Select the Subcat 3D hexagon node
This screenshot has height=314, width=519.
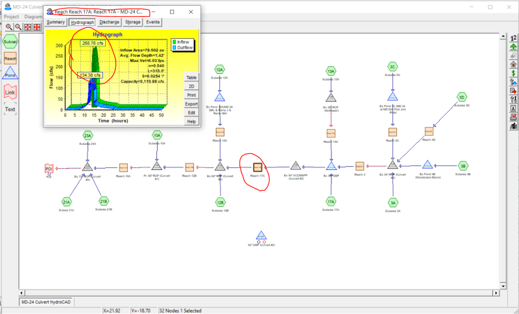462,97
